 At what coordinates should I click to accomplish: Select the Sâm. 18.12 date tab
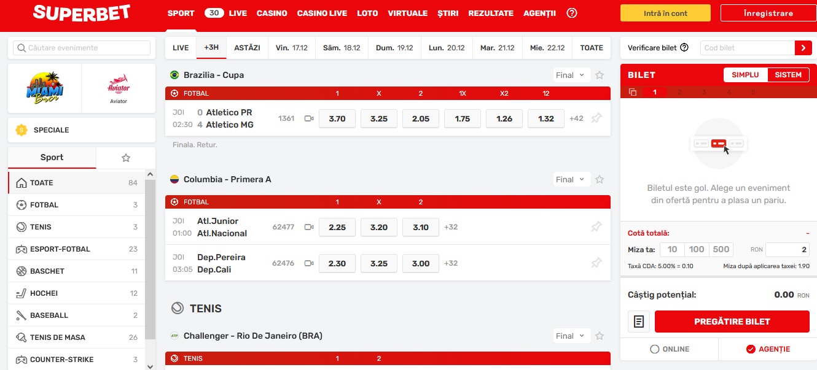pyautogui.click(x=342, y=48)
